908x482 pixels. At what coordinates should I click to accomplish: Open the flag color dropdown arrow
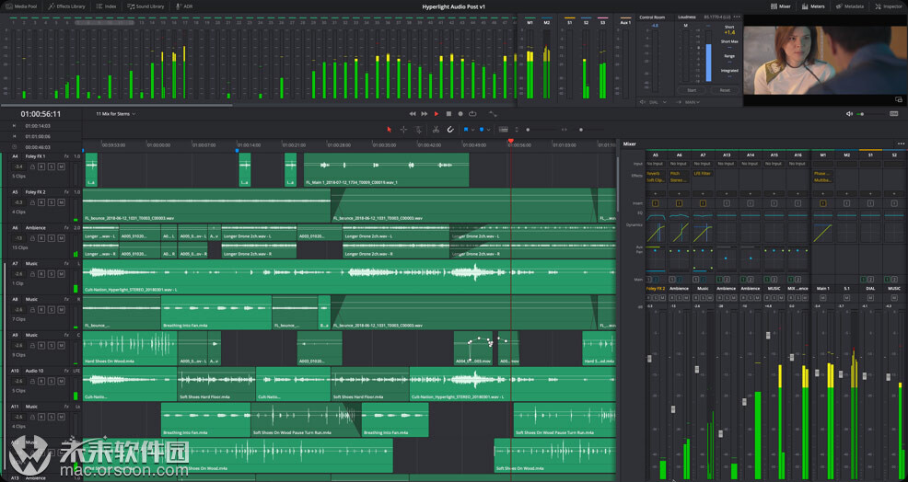pos(472,131)
